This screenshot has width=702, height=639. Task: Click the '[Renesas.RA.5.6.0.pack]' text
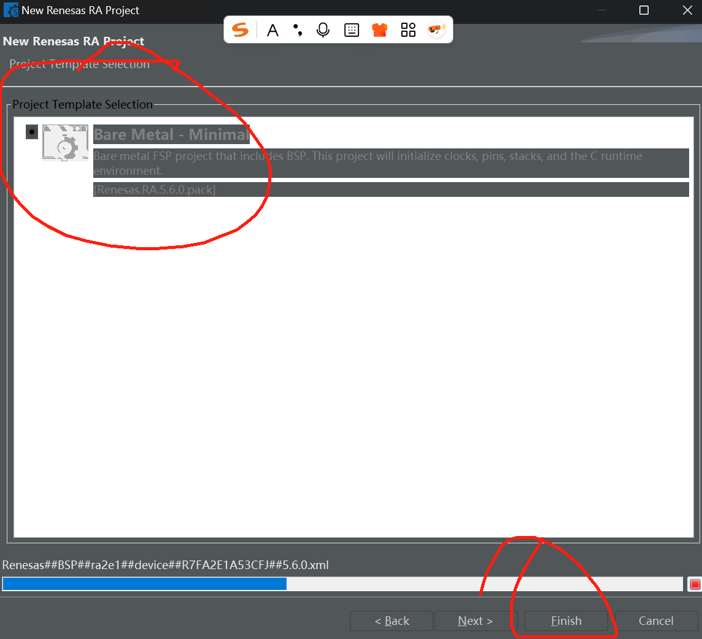[x=155, y=189]
